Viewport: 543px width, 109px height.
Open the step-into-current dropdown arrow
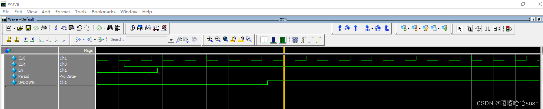(372, 29)
